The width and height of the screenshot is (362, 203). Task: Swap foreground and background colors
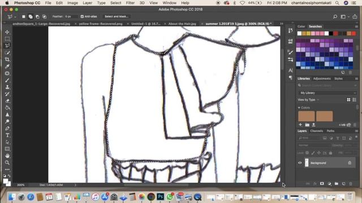(9, 176)
